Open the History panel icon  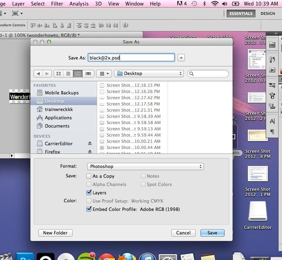pyautogui.click(x=272, y=60)
